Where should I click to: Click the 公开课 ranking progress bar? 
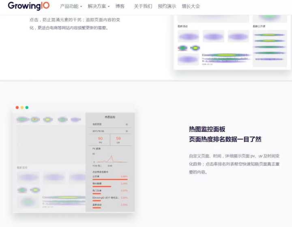click(x=110, y=179)
